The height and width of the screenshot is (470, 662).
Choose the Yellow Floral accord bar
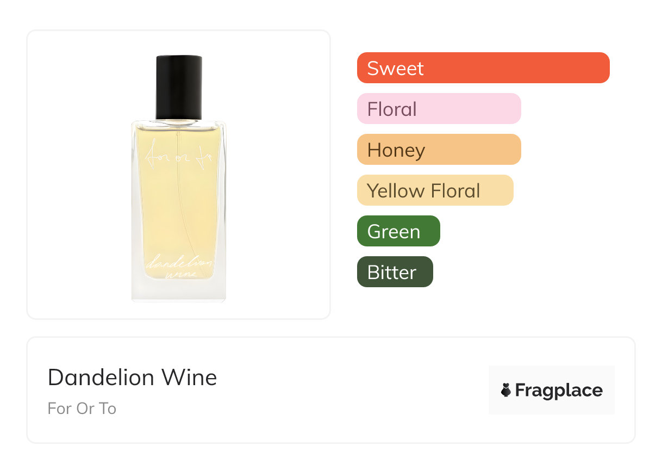[x=435, y=190]
